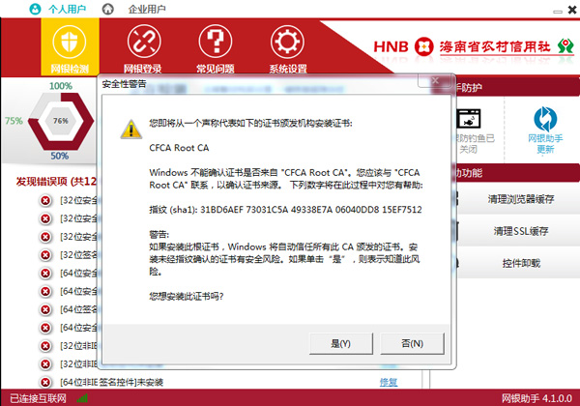Click the 修复 link for 64位非IE签名控件
The height and width of the screenshot is (406, 580).
389,382
